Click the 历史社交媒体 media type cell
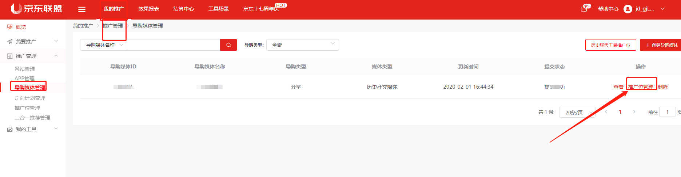Screen dimensions: 681x177 [x=382, y=87]
